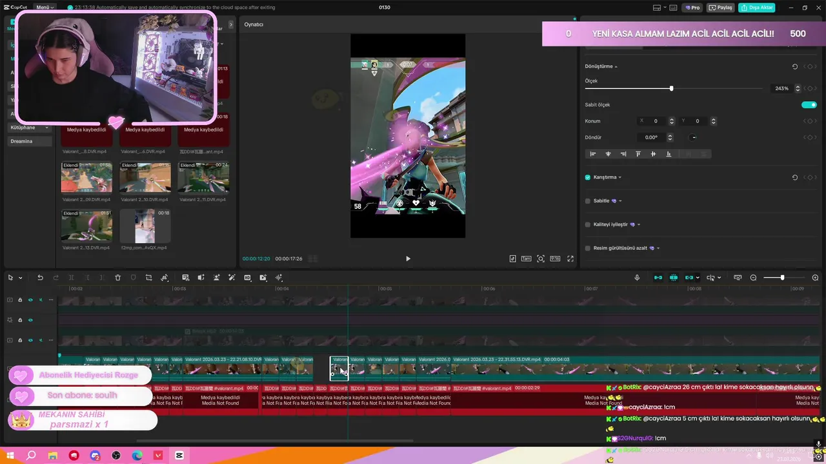This screenshot has width=826, height=464.
Task: Change the 9:16 aspect ratio
Action: click(555, 258)
